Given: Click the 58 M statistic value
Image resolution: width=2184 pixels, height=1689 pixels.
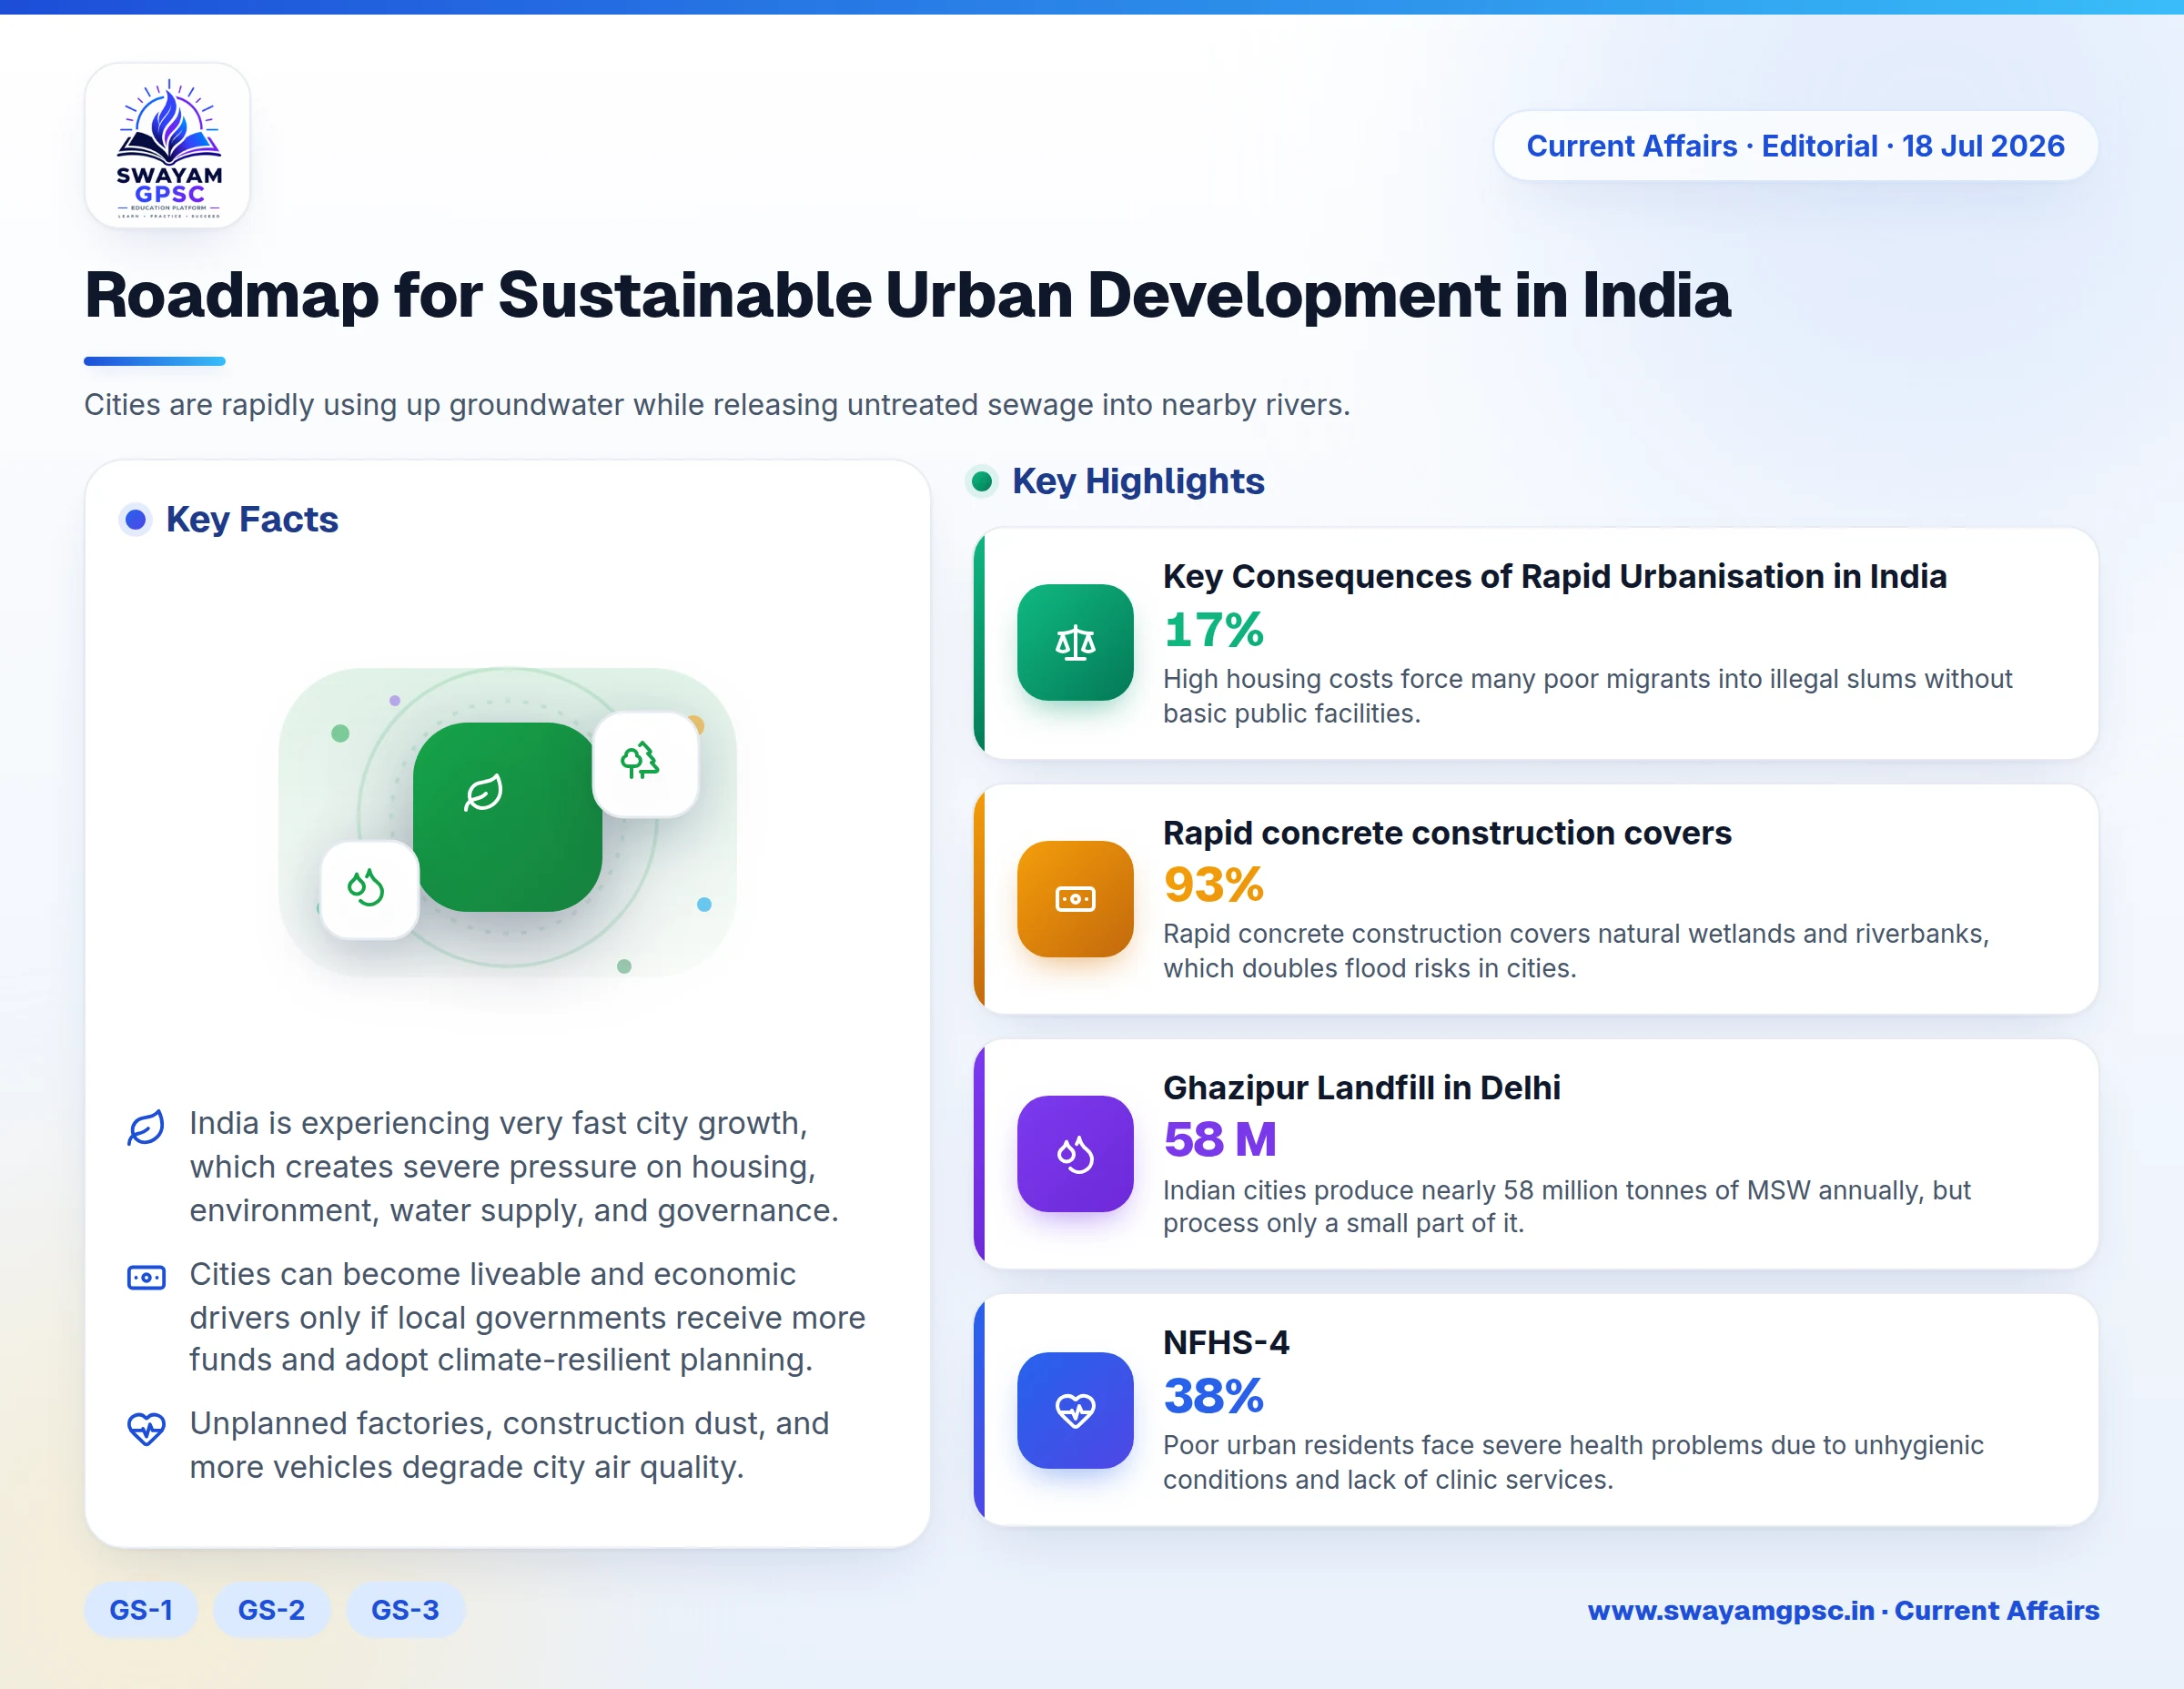Looking at the screenshot, I should coord(1220,1139).
